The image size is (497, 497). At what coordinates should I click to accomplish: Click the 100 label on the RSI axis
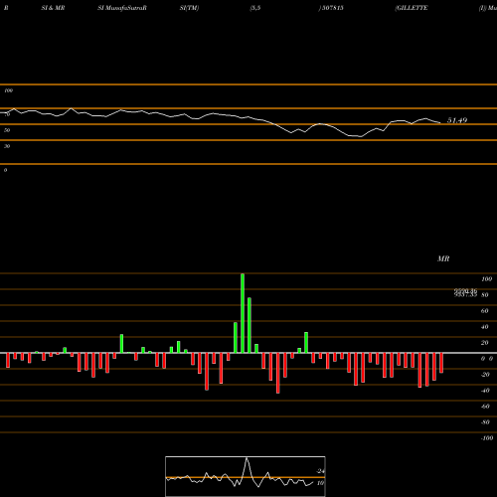(9, 90)
